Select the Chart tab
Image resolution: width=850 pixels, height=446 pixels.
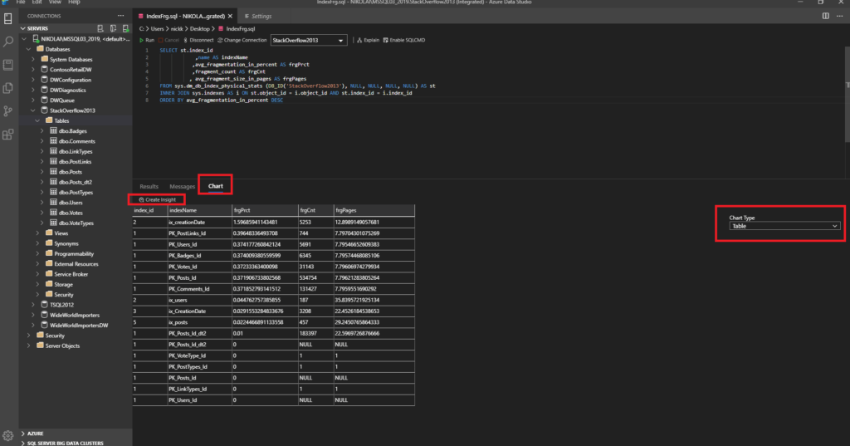215,186
